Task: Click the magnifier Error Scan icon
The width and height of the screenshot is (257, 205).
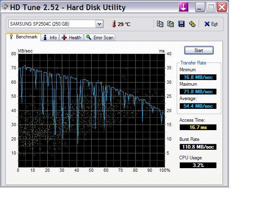Action: click(x=89, y=37)
